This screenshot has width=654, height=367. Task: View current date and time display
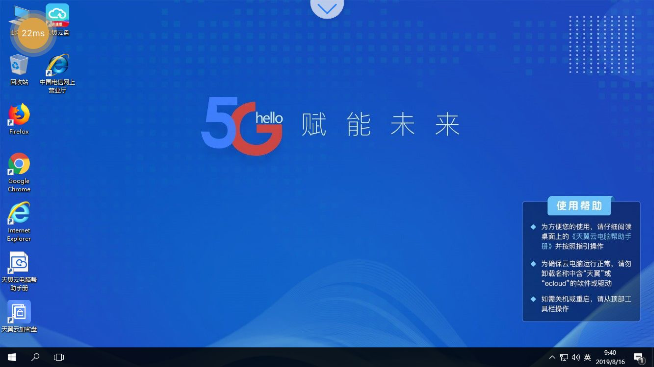pos(611,357)
